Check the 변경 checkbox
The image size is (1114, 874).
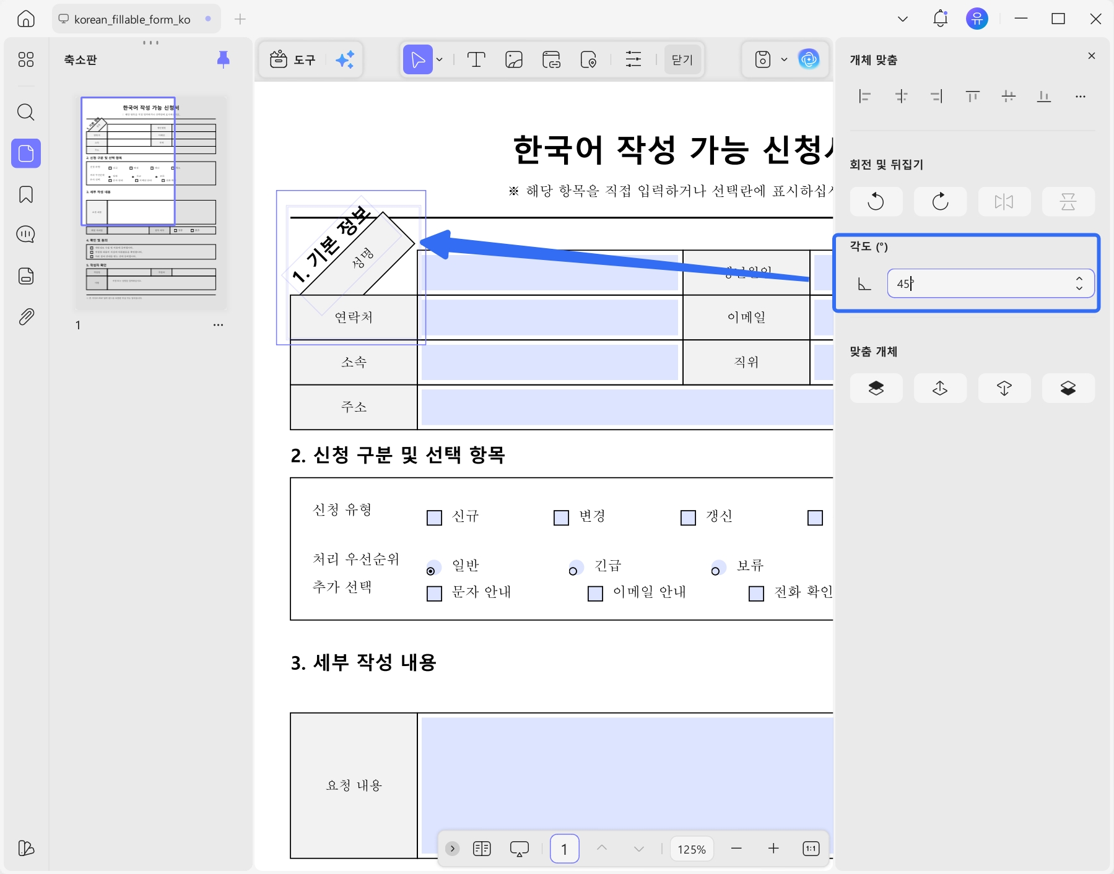click(562, 517)
